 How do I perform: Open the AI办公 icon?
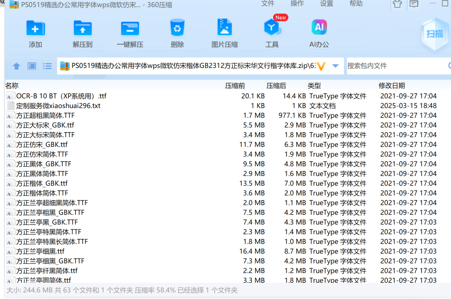pos(319,27)
